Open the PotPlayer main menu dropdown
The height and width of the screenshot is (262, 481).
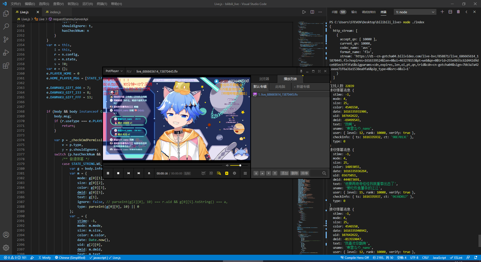114,71
